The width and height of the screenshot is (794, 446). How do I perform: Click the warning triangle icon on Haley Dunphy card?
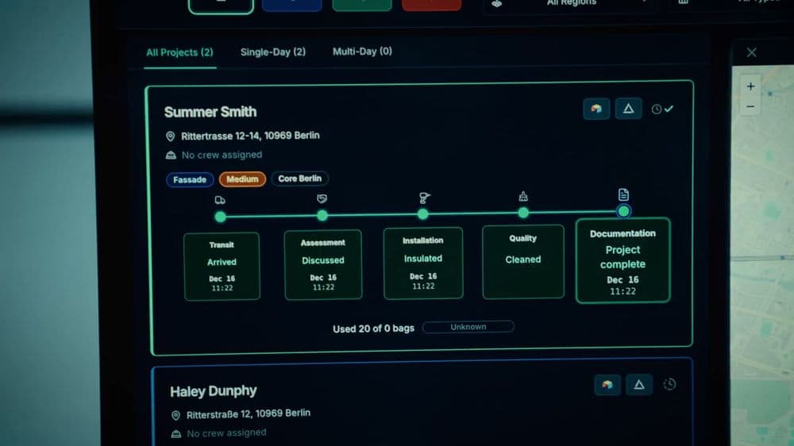[639, 385]
